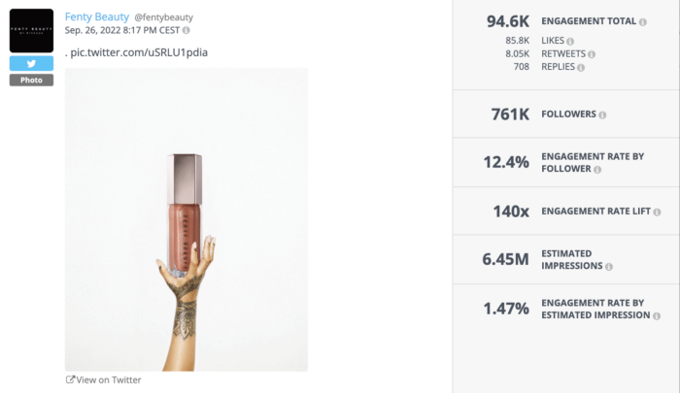This screenshot has width=680, height=393.
Task: Click the View on Twitter link
Action: click(x=109, y=380)
